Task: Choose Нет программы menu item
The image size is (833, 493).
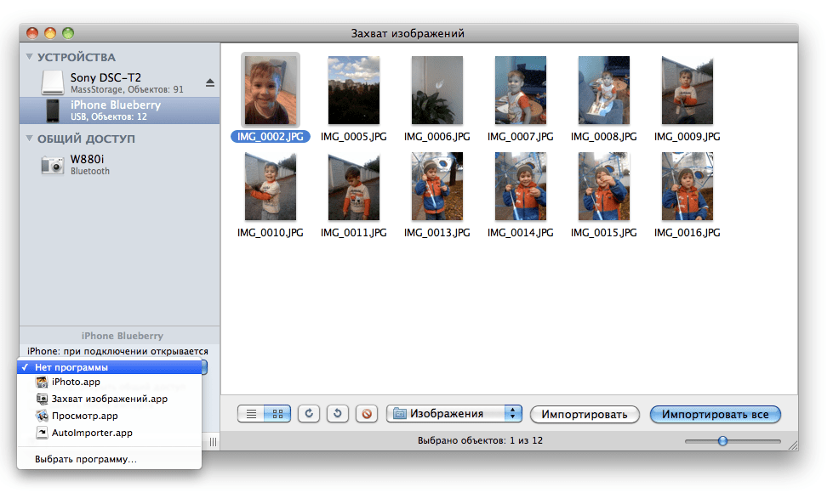Action: [110, 367]
